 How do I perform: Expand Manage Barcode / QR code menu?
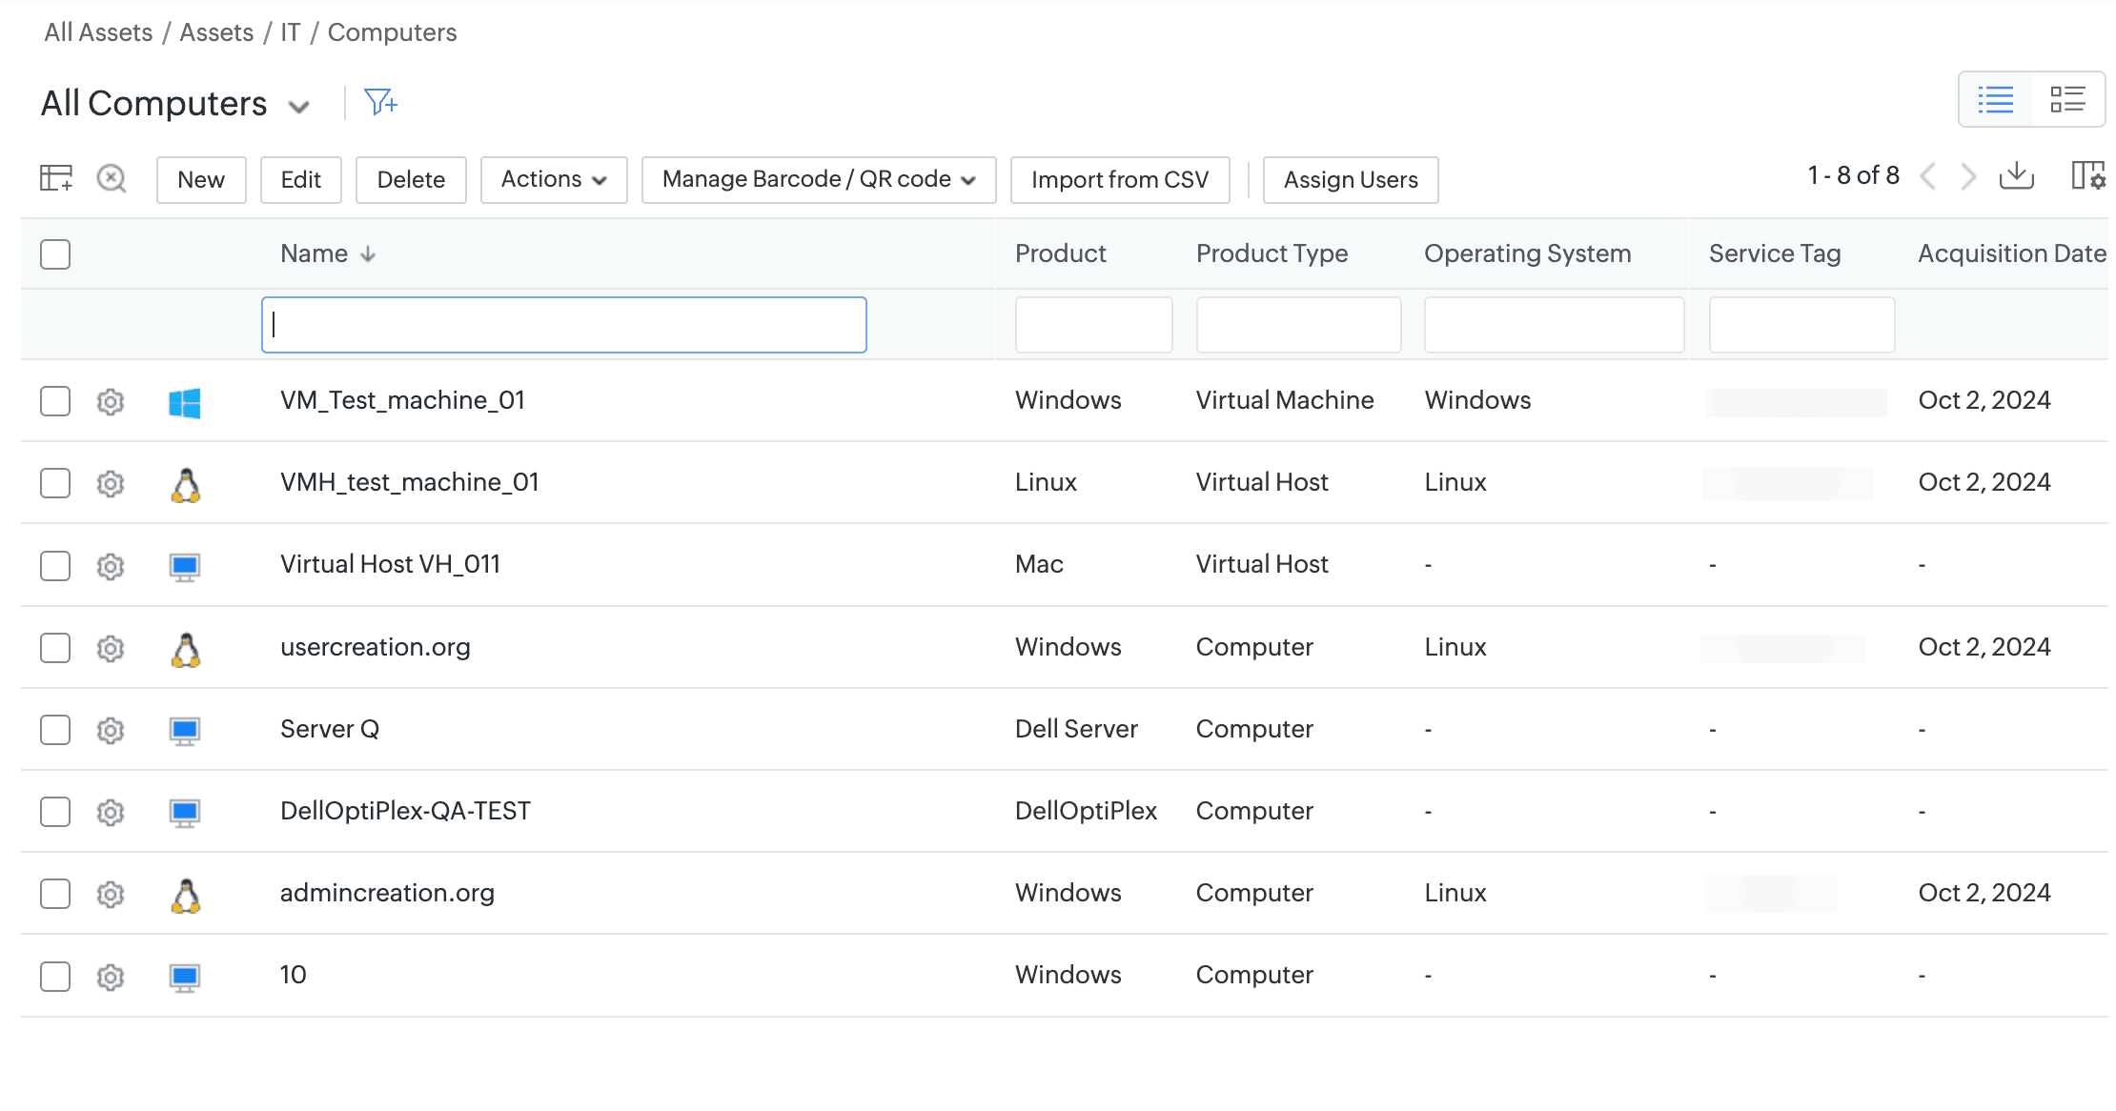click(x=818, y=179)
